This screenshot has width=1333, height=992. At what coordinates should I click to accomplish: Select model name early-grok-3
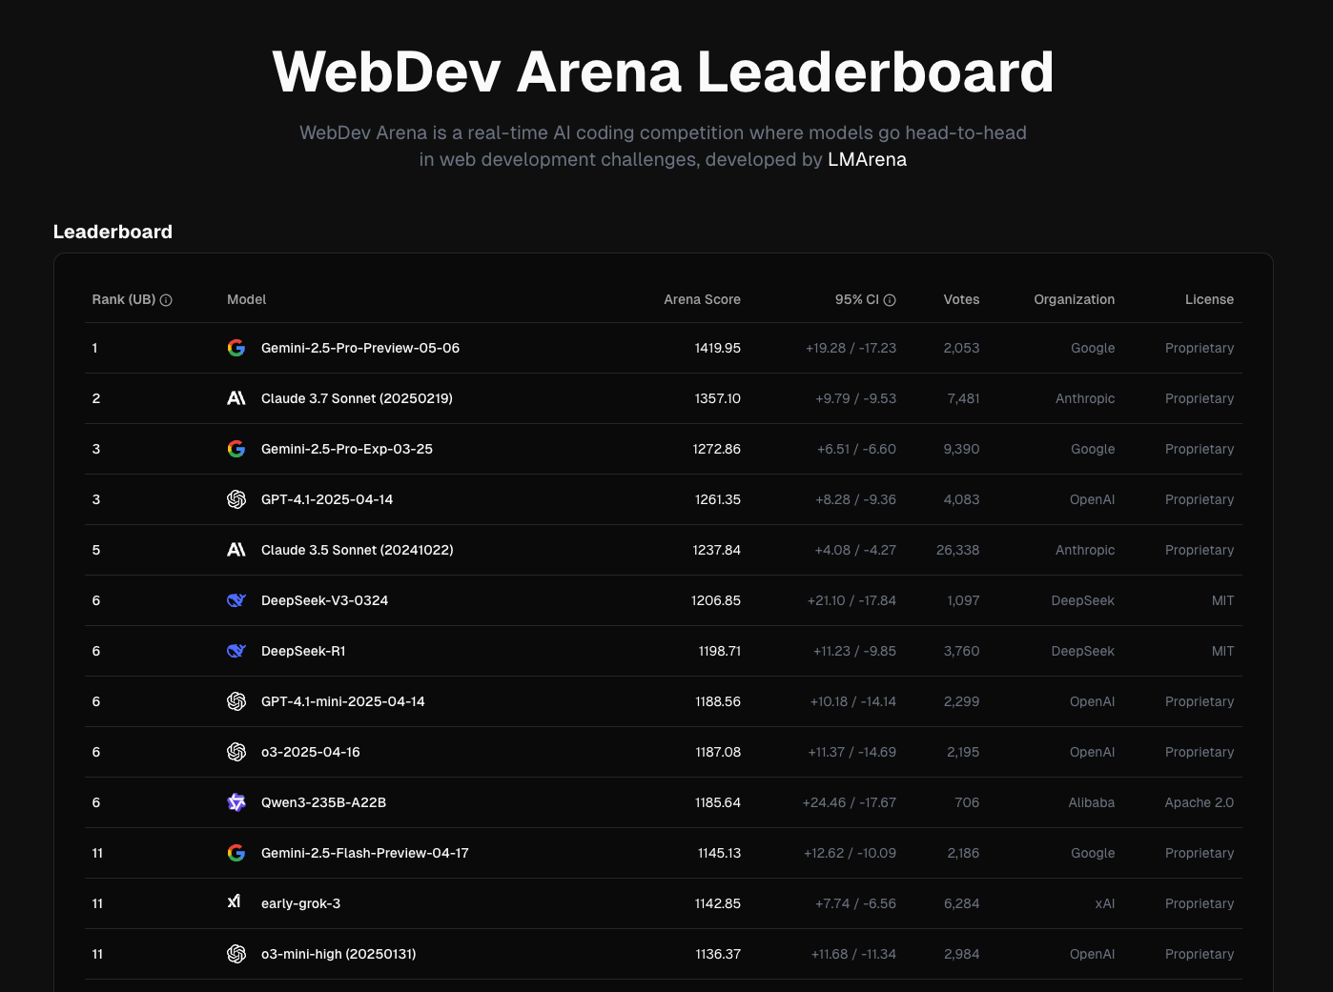click(x=300, y=903)
